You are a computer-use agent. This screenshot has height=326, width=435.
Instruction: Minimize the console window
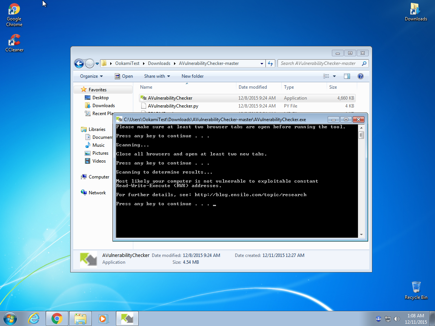pos(333,120)
